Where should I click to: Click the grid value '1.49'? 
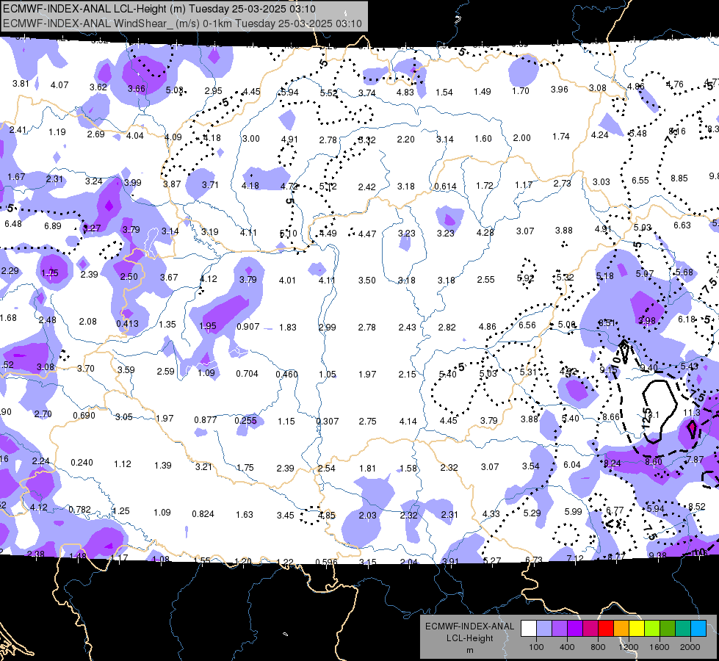483,91
